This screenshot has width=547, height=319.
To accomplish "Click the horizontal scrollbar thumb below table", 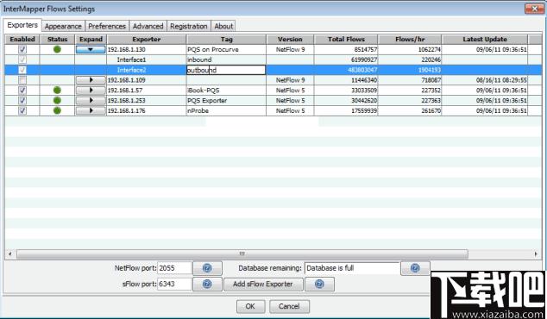I will [x=242, y=253].
